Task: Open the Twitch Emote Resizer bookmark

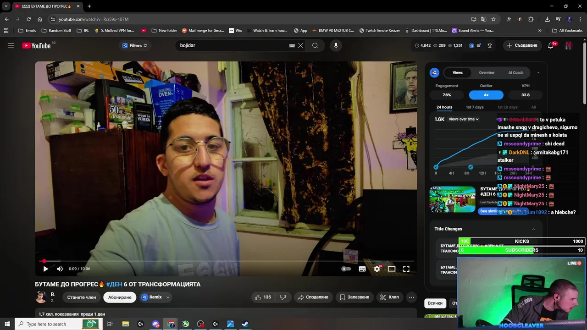Action: click(379, 31)
